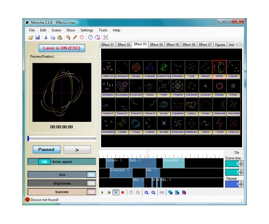
Task: Click the Cut scissors icon
Action: pos(46,37)
